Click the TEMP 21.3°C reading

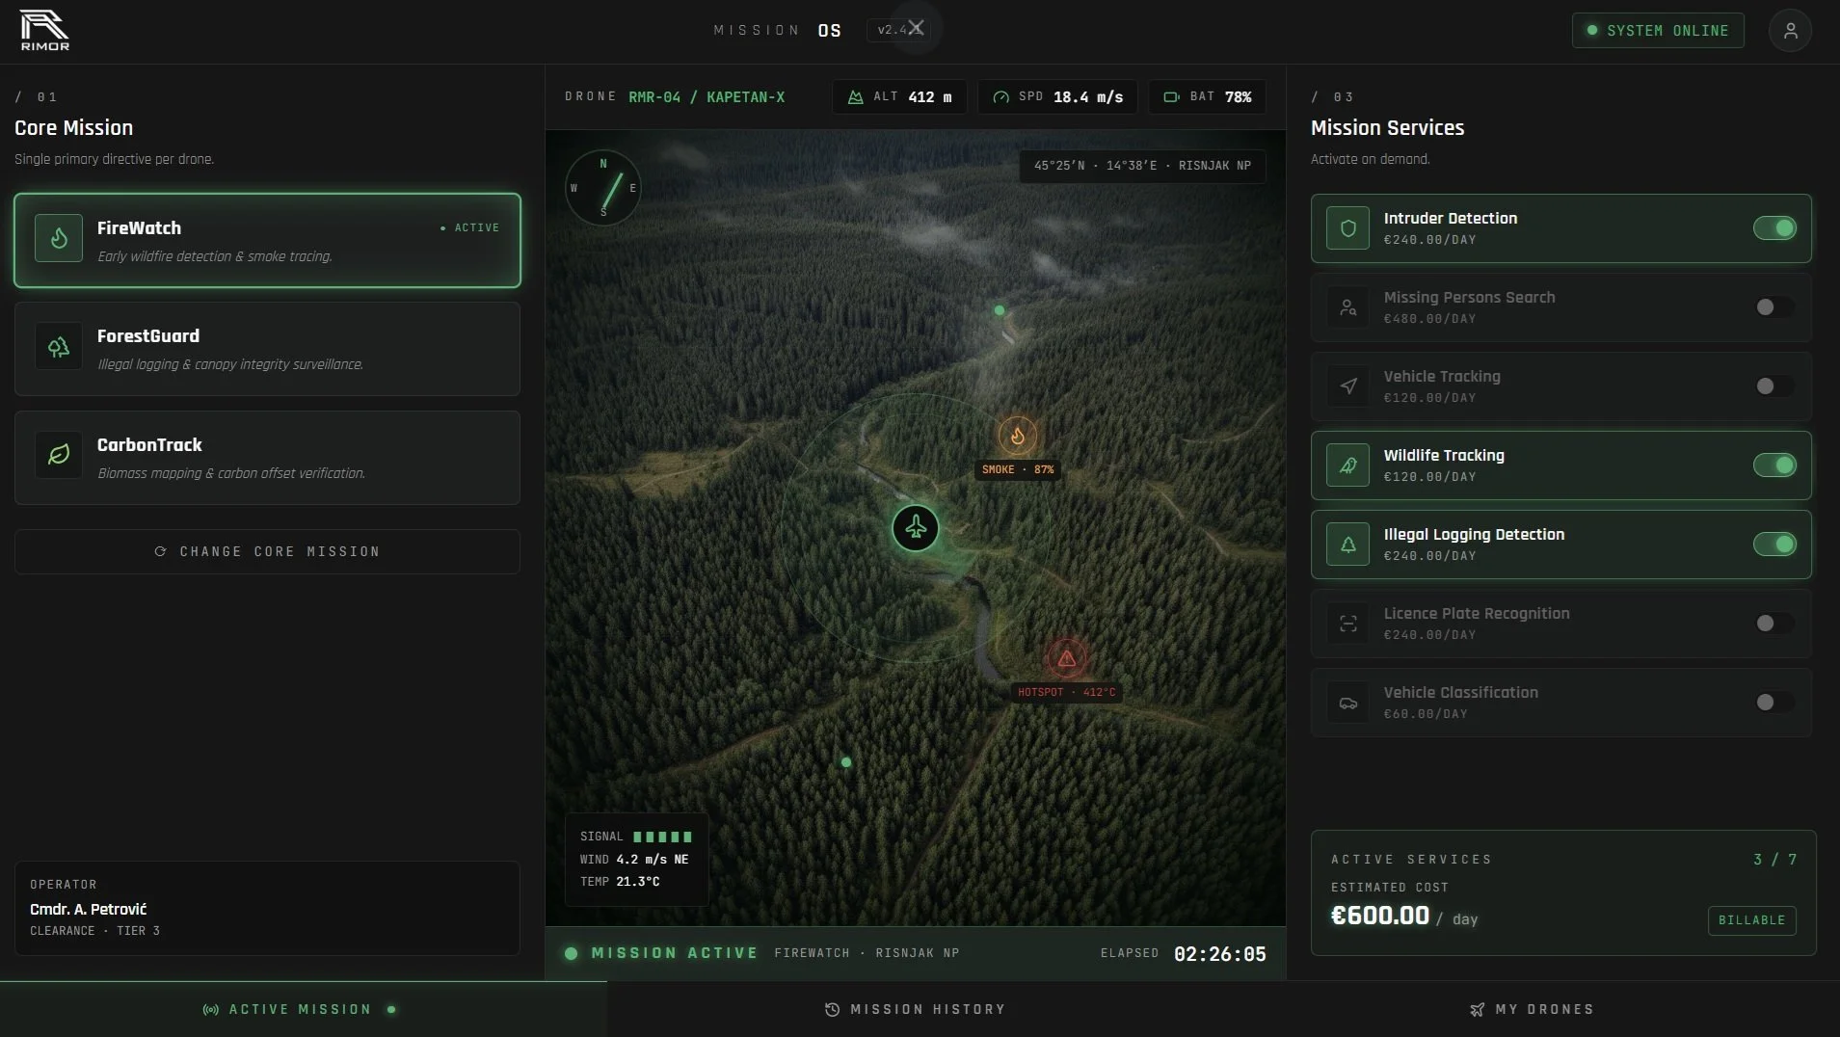tap(620, 881)
